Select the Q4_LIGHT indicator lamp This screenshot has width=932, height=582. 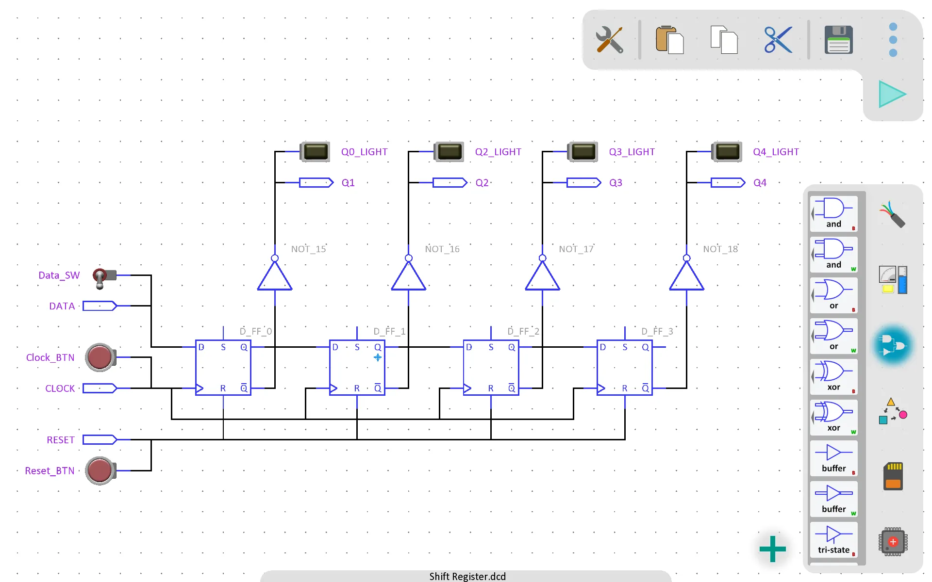[x=727, y=152]
